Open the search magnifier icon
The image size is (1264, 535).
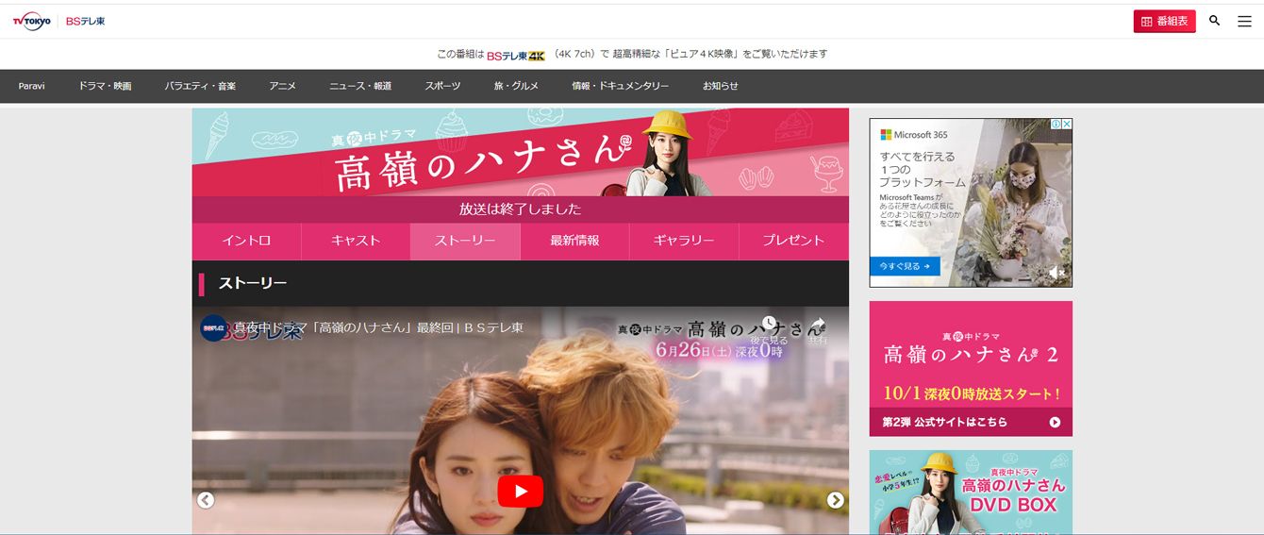pos(1214,21)
